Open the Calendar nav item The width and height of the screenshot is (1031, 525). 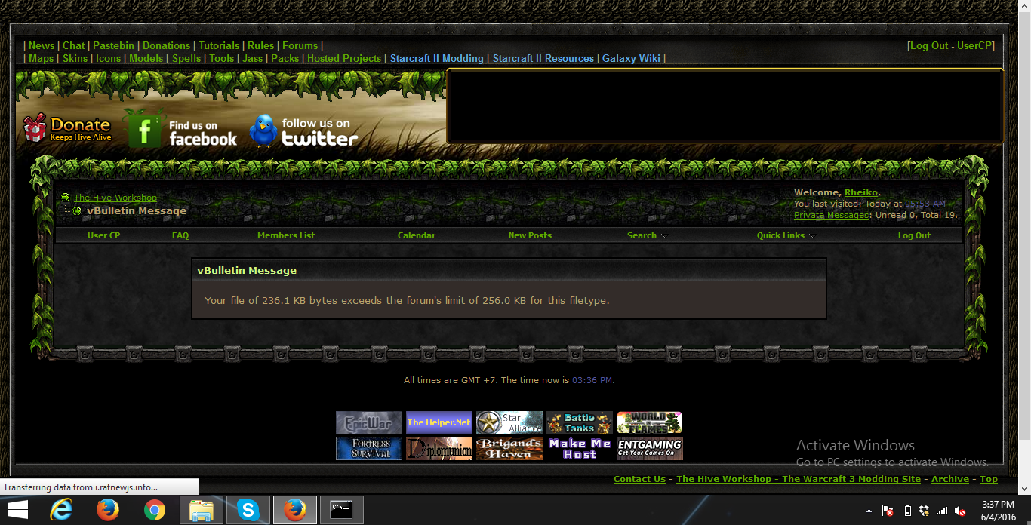(417, 235)
